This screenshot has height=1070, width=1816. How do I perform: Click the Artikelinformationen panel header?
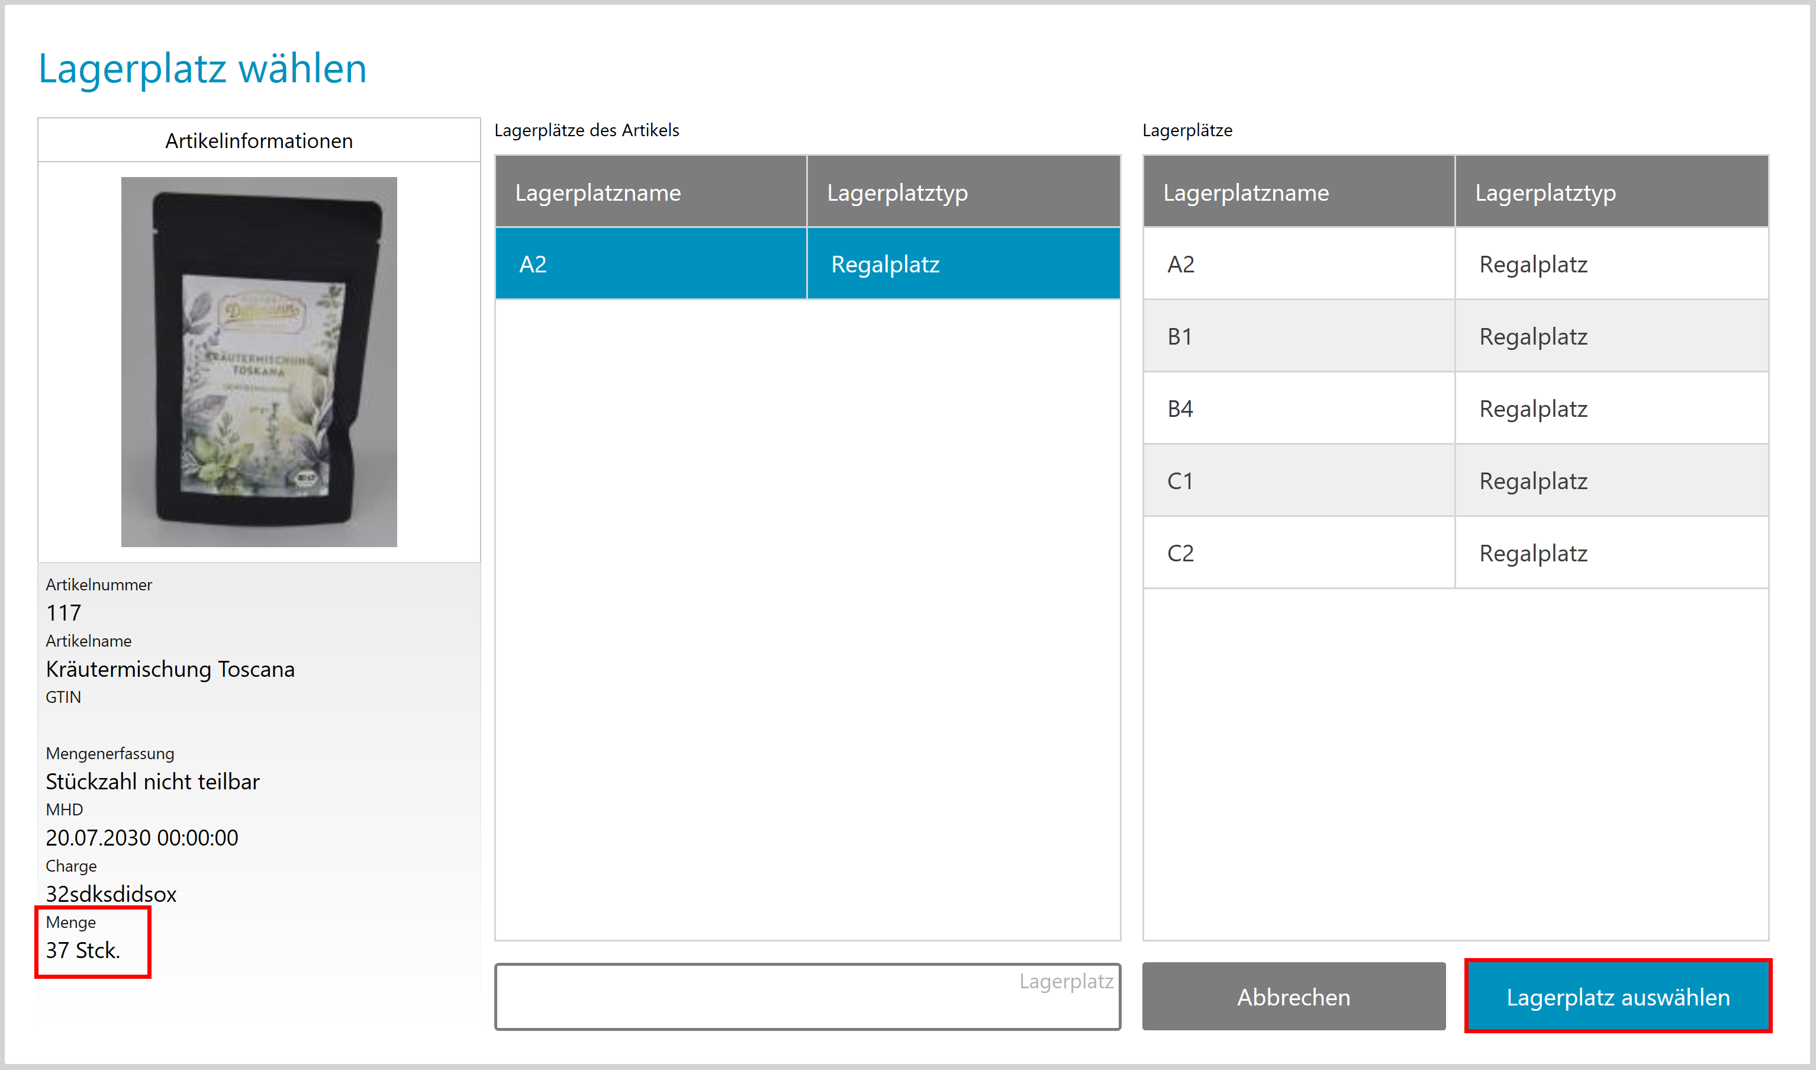259,140
